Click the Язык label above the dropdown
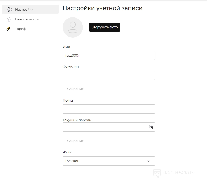 pos(67,152)
